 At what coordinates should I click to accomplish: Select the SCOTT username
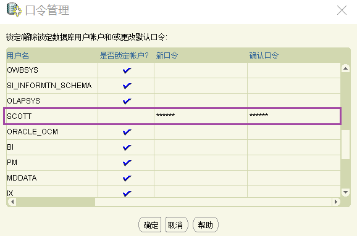pos(19,116)
